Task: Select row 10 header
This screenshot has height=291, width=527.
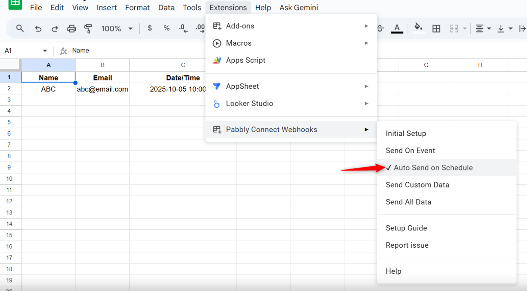Action: [10, 179]
